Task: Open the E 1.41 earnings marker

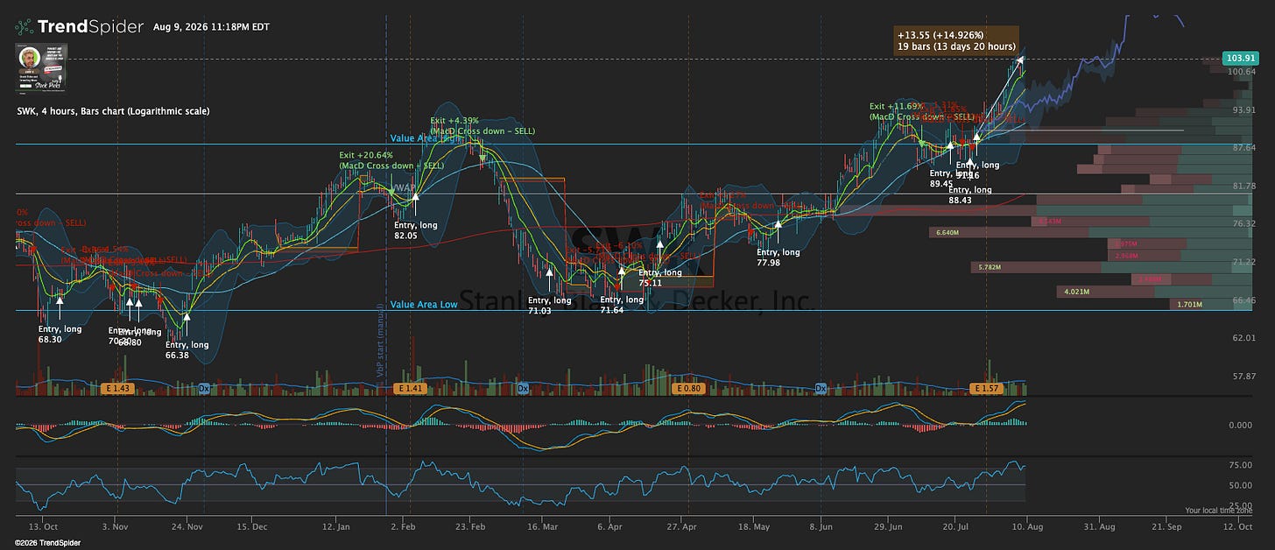Action: (x=409, y=388)
